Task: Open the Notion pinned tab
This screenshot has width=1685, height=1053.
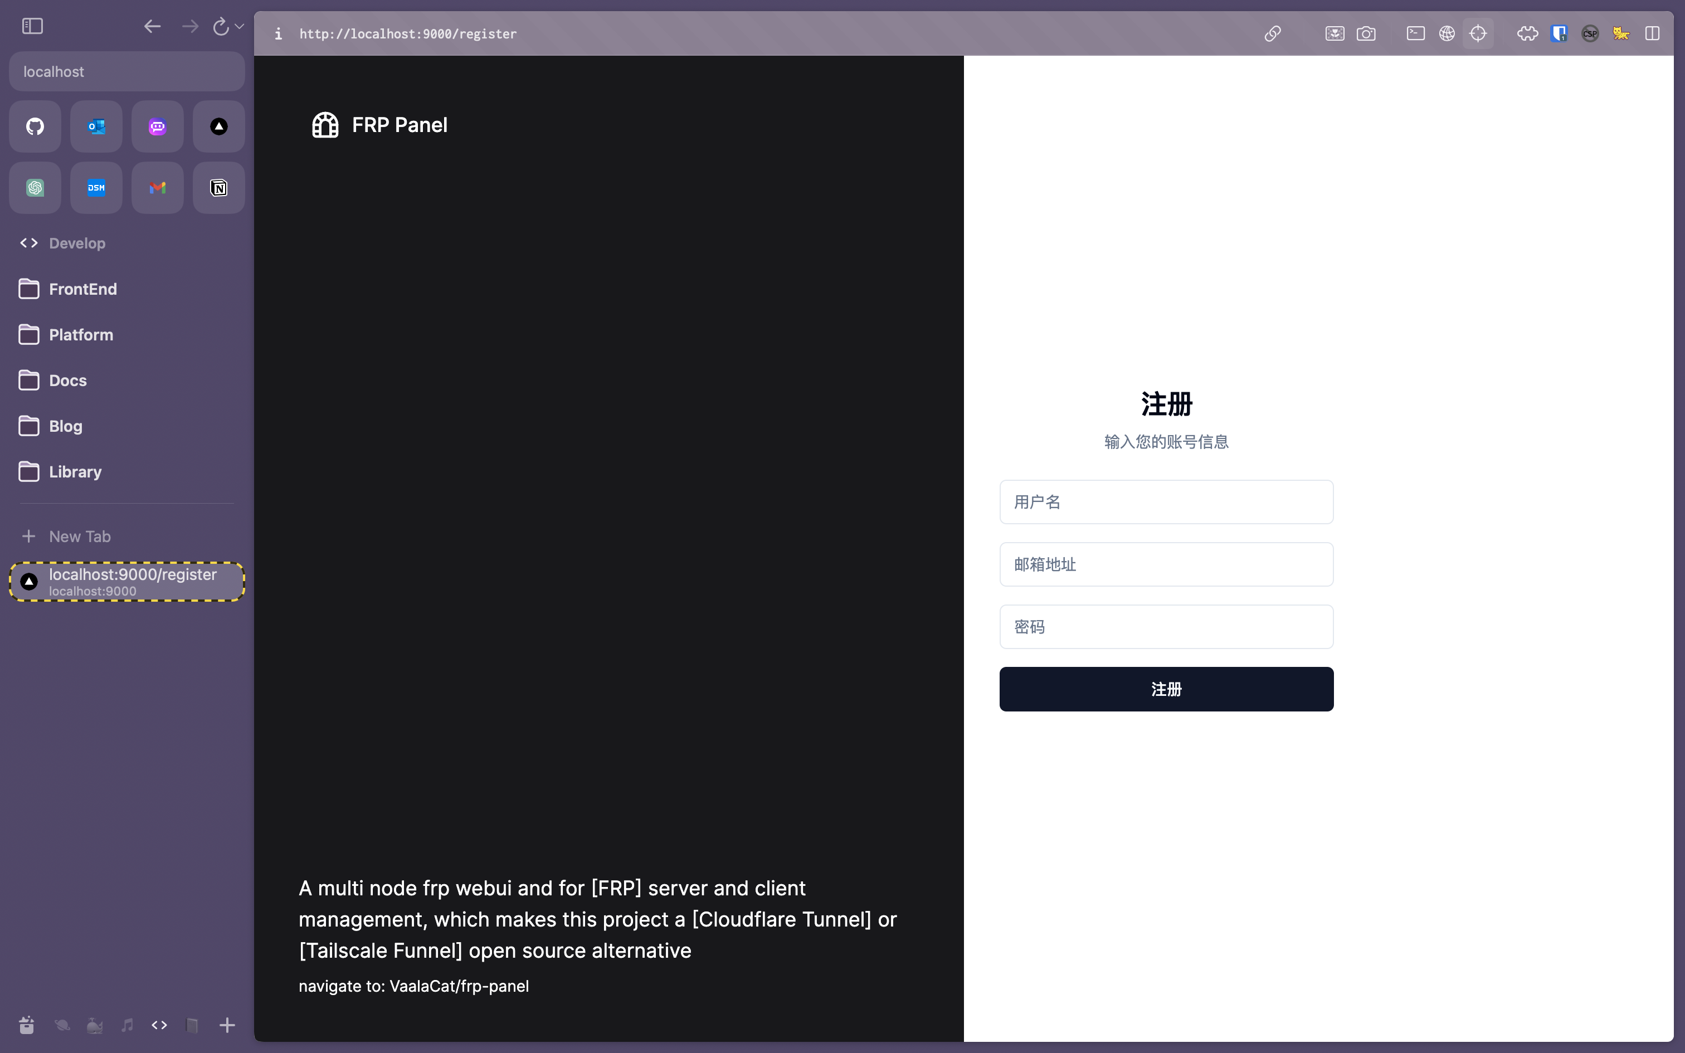Action: click(x=218, y=188)
